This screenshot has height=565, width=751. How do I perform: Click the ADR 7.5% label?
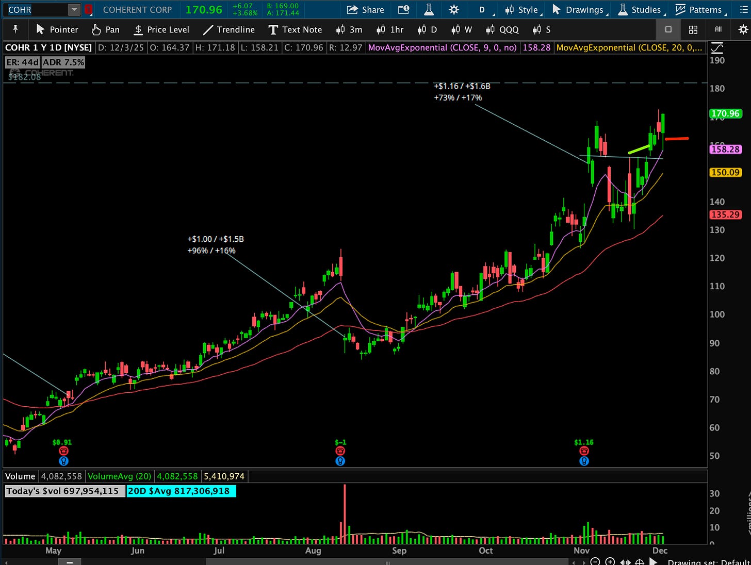coord(63,62)
